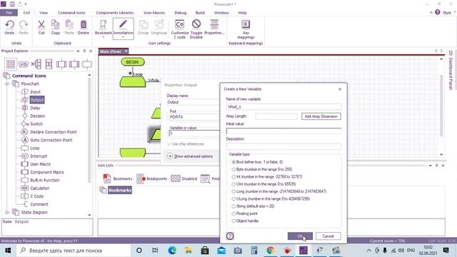The width and height of the screenshot is (457, 257).
Task: Expand the State Diagram tree node
Action: coord(6,213)
